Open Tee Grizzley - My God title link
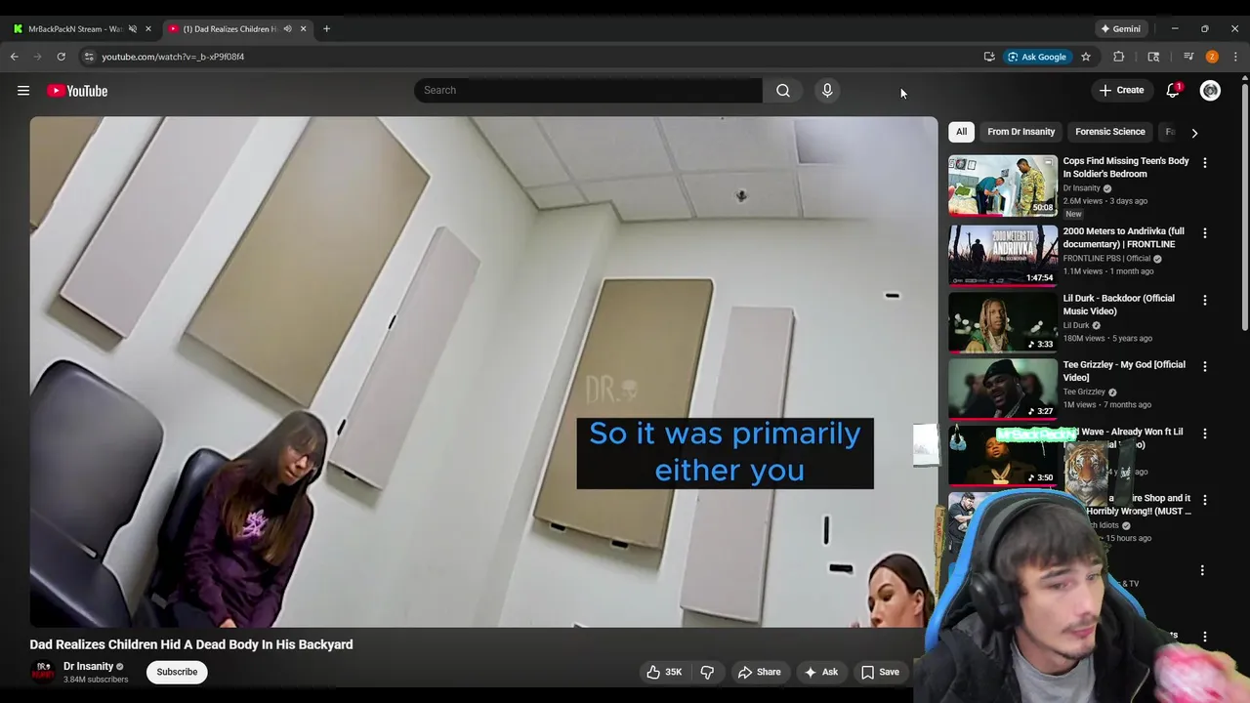 [1124, 371]
